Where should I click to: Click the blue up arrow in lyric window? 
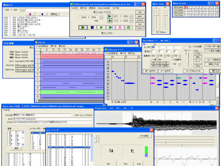click(42, 14)
